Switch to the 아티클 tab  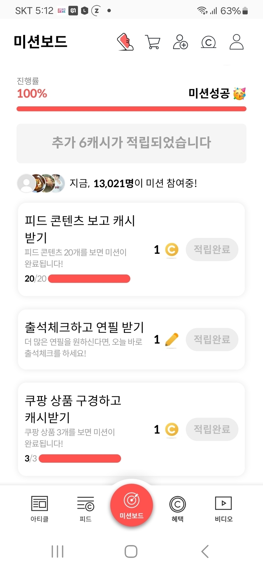tap(40, 509)
